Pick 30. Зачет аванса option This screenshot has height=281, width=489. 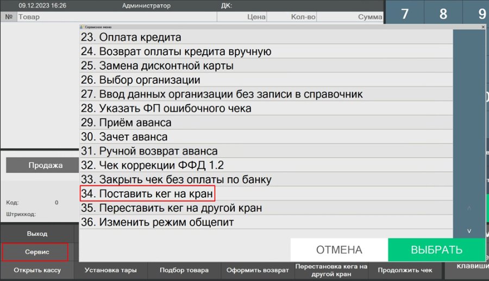[266, 136]
